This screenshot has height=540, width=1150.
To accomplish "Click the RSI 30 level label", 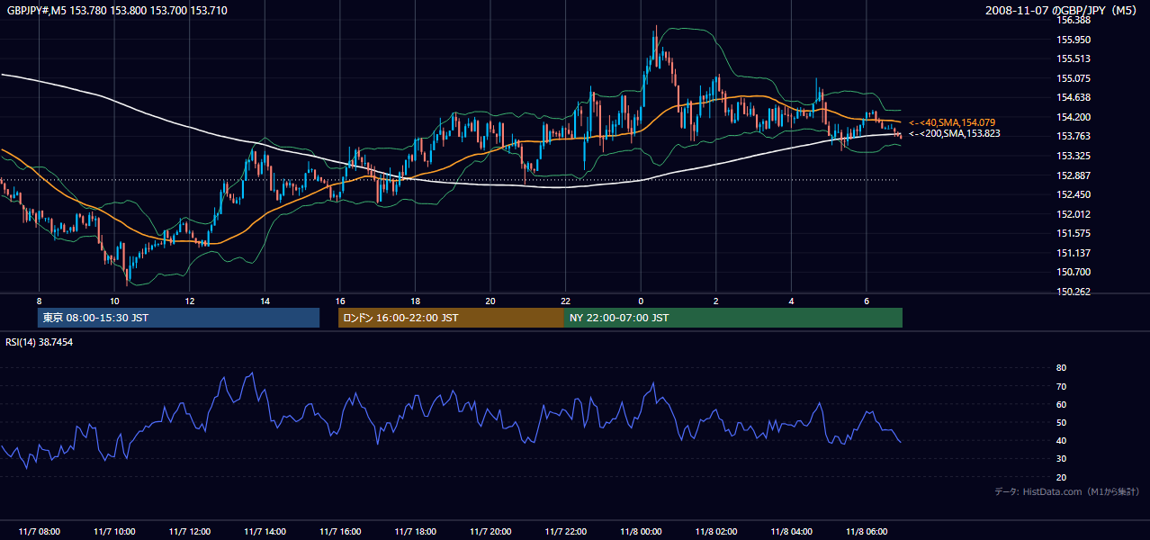I will 1061,458.
